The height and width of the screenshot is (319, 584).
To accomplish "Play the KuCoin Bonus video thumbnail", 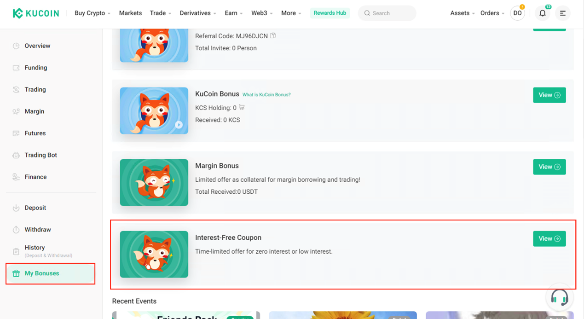I will 179,125.
